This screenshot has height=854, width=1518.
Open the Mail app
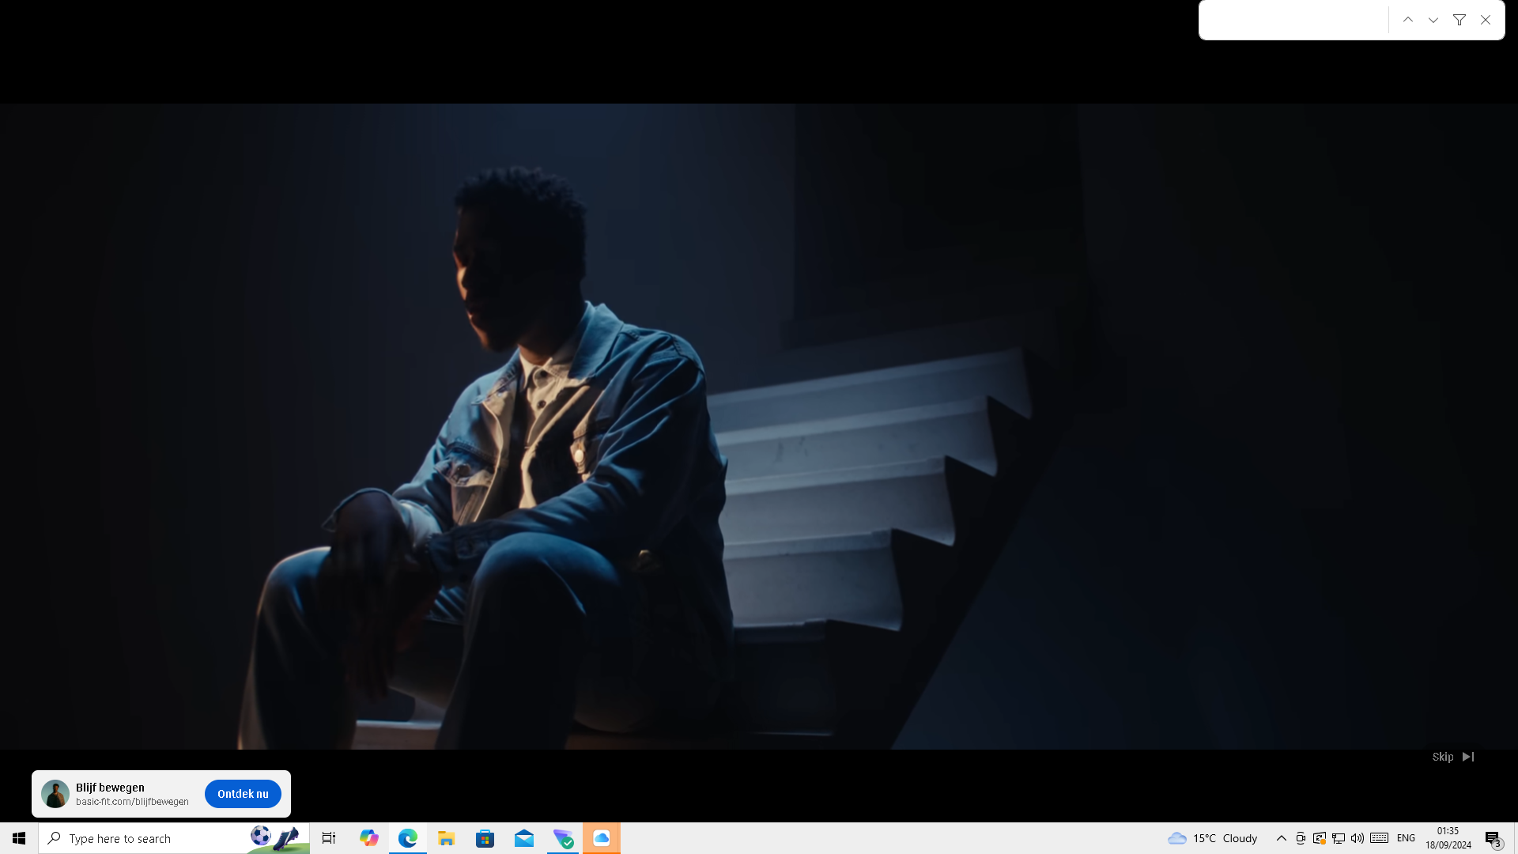(x=524, y=838)
